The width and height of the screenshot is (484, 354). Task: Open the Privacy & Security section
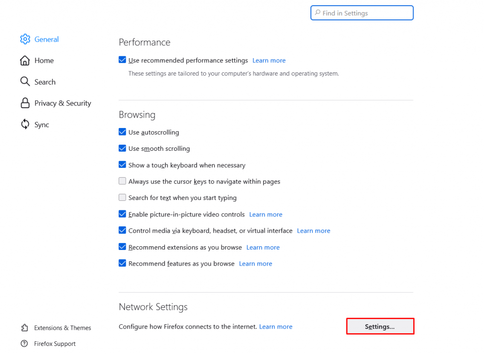(x=63, y=103)
